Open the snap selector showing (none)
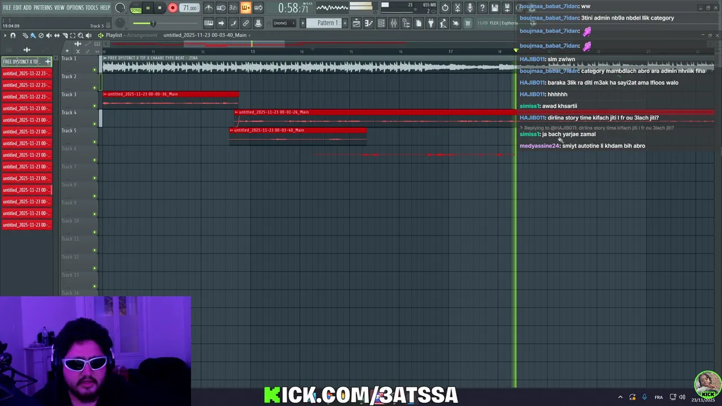The height and width of the screenshot is (406, 722). 284,23
